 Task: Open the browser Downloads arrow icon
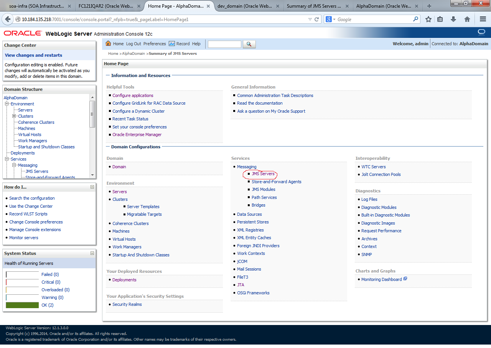click(x=453, y=19)
